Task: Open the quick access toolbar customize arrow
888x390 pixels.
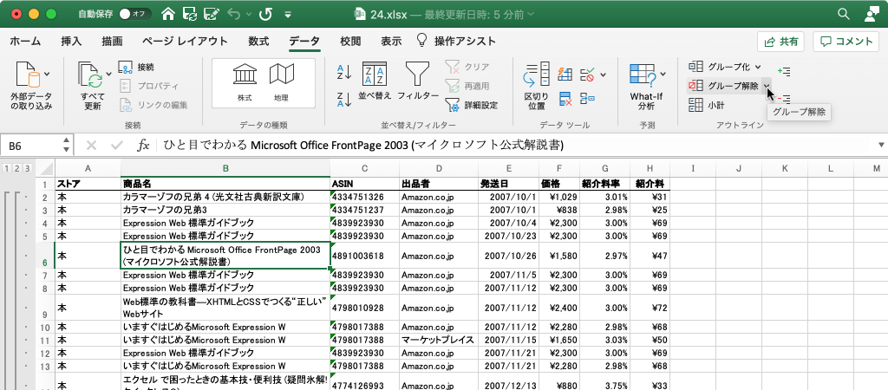Action: point(288,14)
